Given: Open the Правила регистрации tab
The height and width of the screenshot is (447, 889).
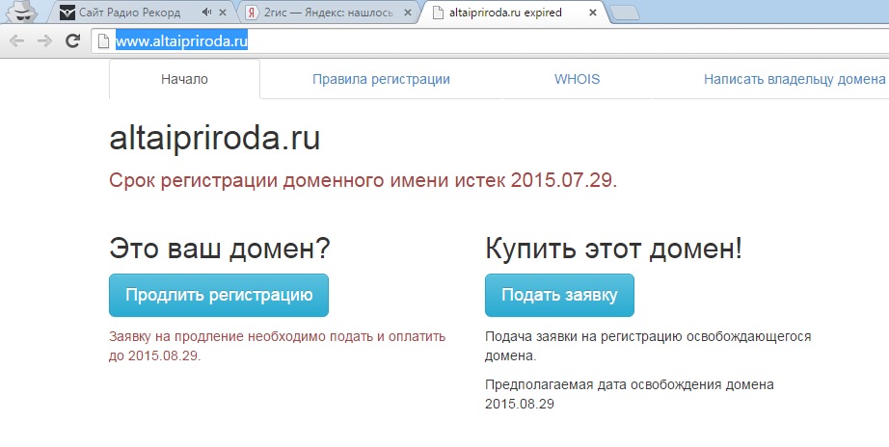Looking at the screenshot, I should 381,79.
